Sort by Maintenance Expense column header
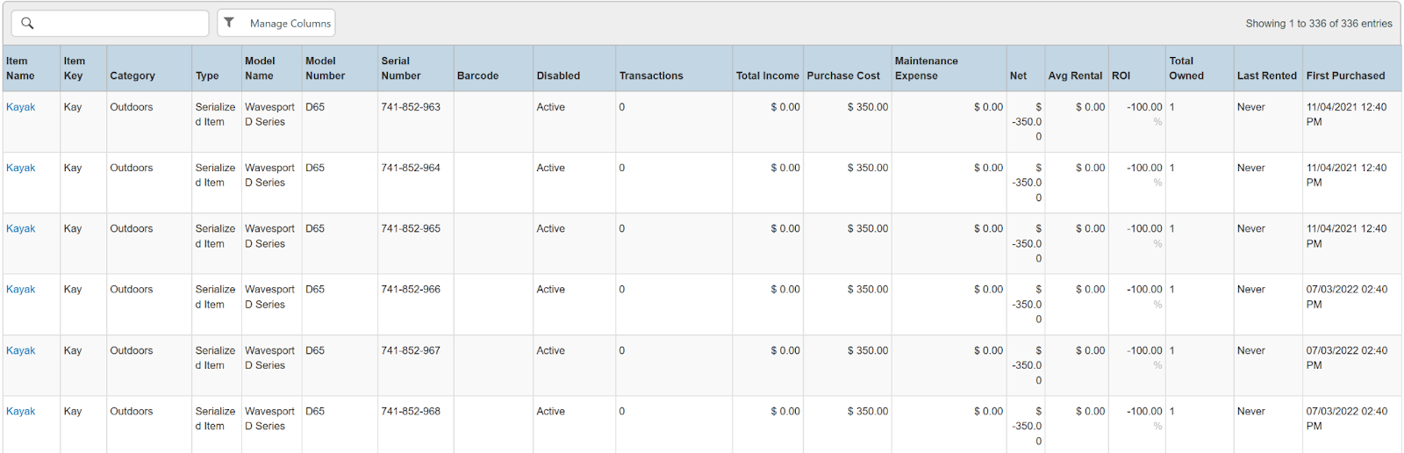 point(926,68)
